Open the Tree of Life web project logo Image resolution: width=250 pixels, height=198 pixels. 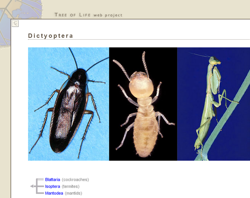click(88, 15)
